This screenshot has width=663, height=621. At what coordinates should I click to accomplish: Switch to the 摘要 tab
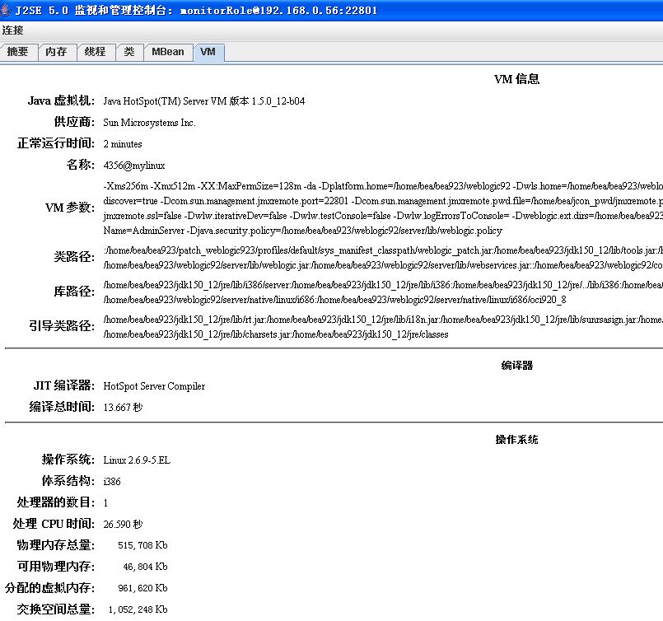pos(18,52)
